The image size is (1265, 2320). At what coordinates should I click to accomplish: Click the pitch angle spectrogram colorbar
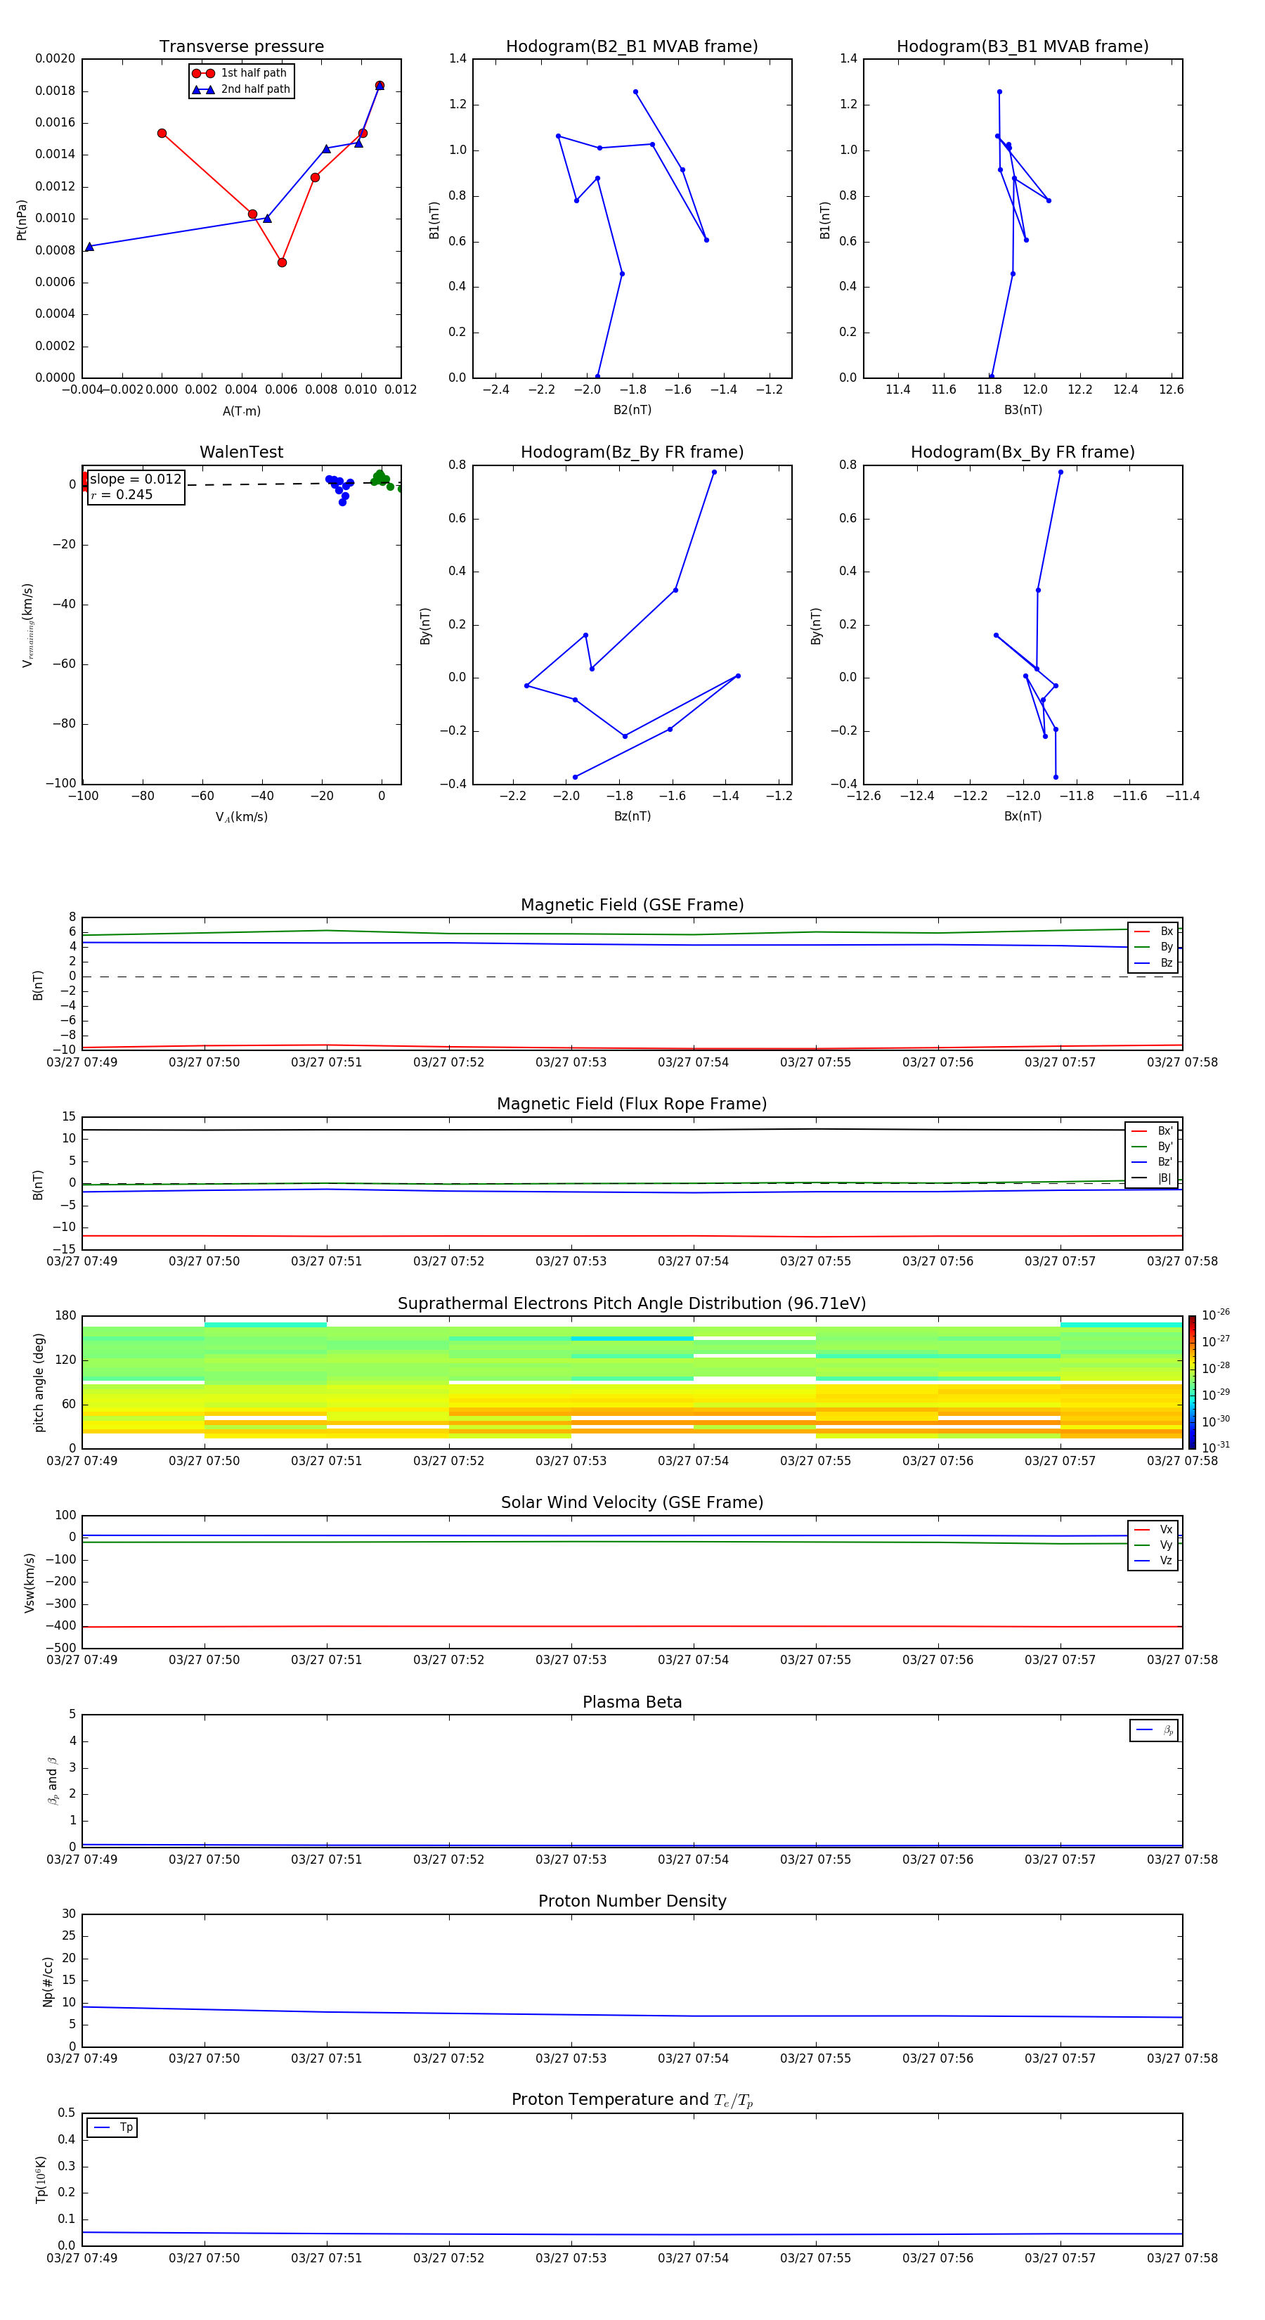1192,1381
